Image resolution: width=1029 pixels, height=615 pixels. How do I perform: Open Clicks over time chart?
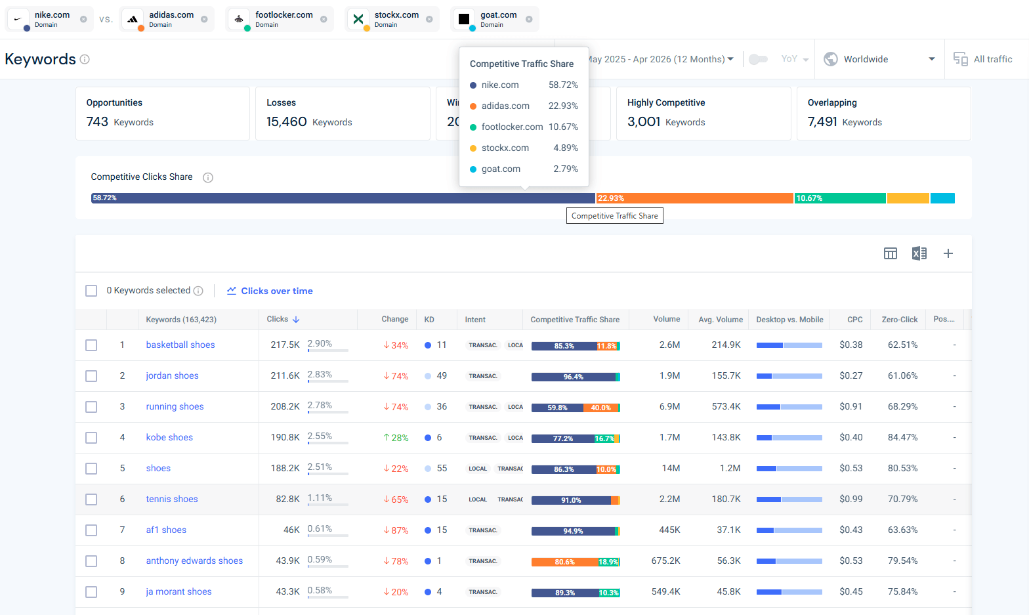pyautogui.click(x=270, y=291)
